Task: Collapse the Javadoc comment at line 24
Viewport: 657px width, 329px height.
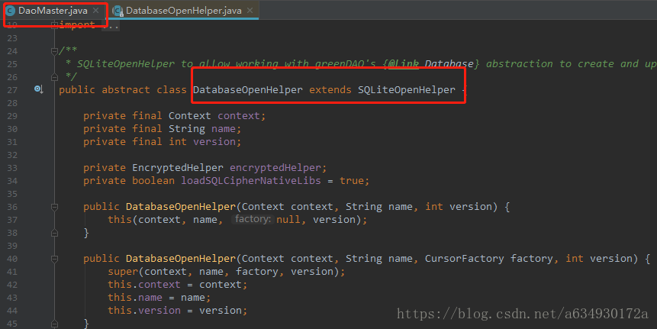Action: point(54,51)
